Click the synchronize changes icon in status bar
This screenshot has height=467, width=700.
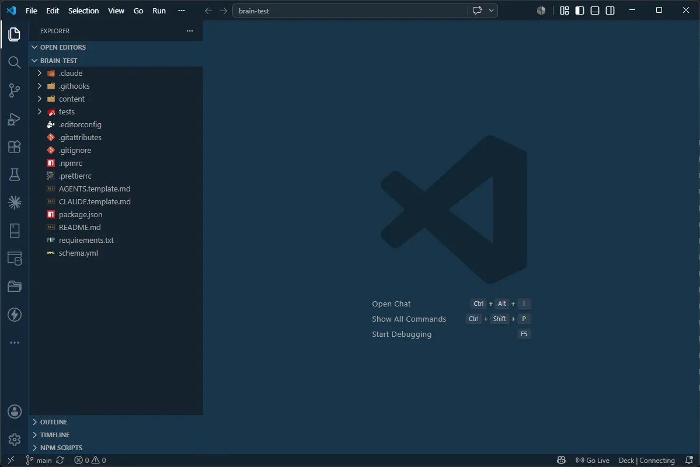point(60,461)
